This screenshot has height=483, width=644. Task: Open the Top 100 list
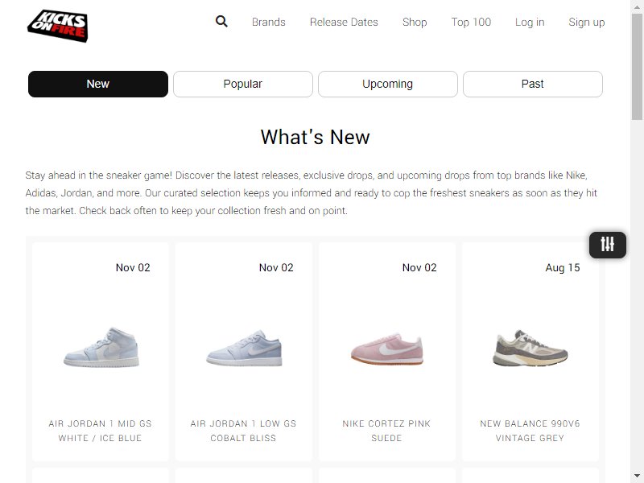(x=471, y=23)
